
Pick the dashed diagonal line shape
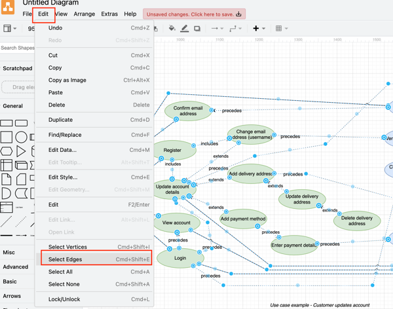(x=21, y=221)
